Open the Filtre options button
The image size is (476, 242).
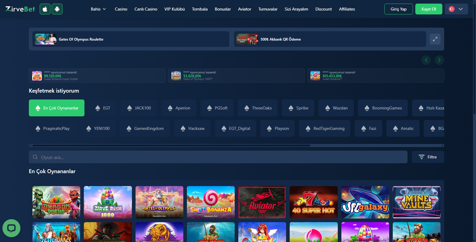point(428,157)
